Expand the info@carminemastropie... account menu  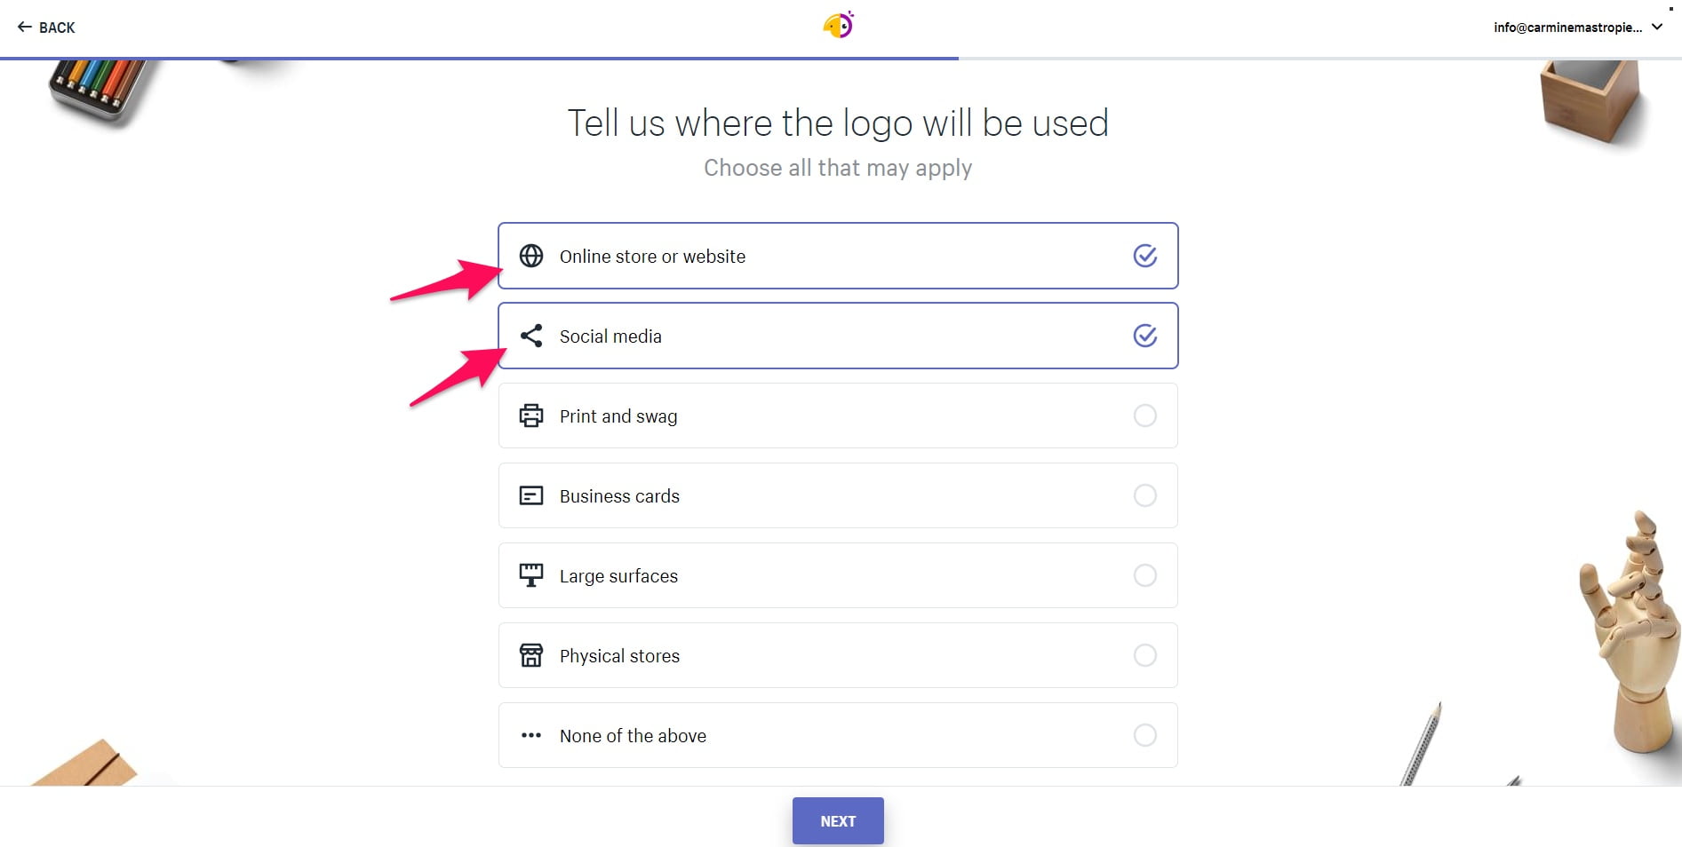coord(1567,28)
